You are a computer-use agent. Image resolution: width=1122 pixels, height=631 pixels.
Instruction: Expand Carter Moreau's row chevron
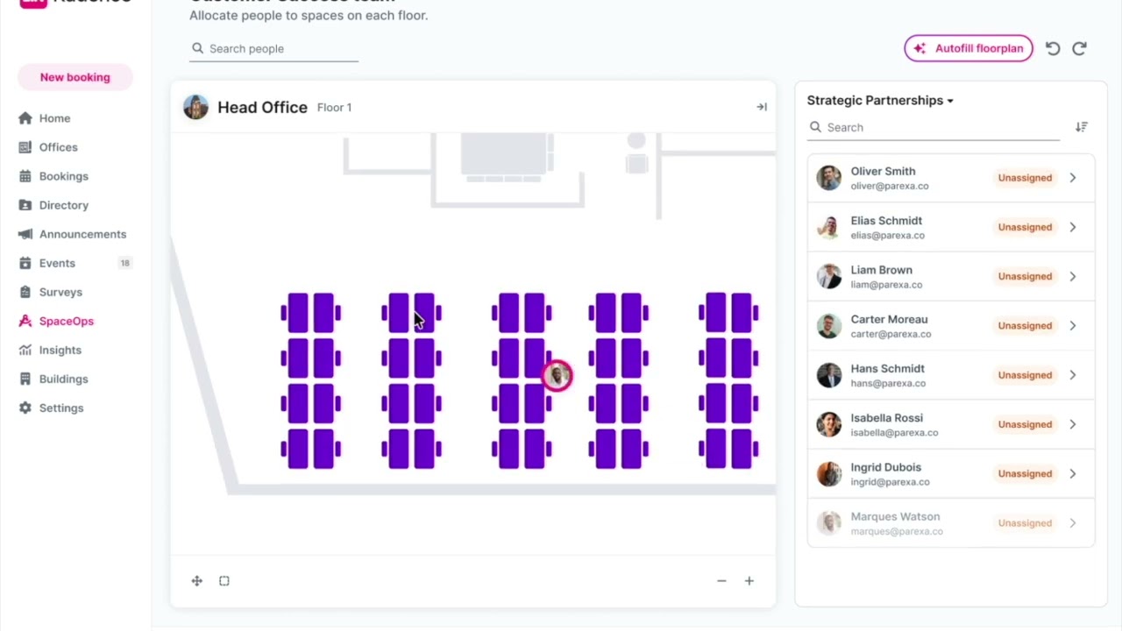point(1072,325)
